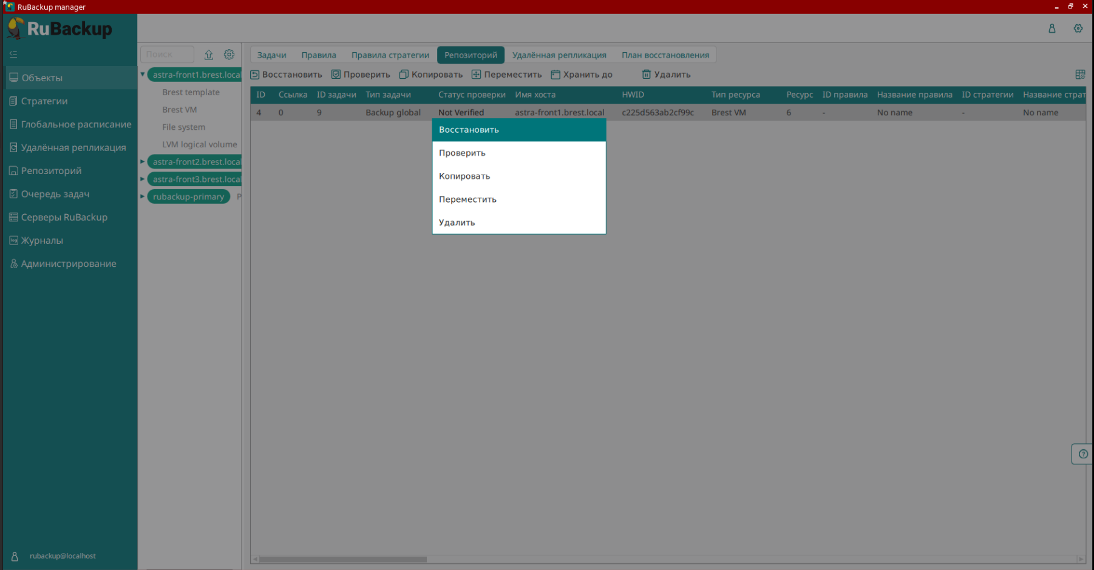The image size is (1094, 570).
Task: Expand the astra-front2.brest.local tree node
Action: (x=143, y=162)
